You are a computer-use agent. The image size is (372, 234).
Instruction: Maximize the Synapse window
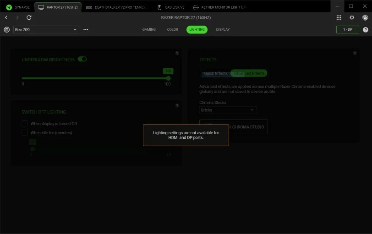pos(351,6)
